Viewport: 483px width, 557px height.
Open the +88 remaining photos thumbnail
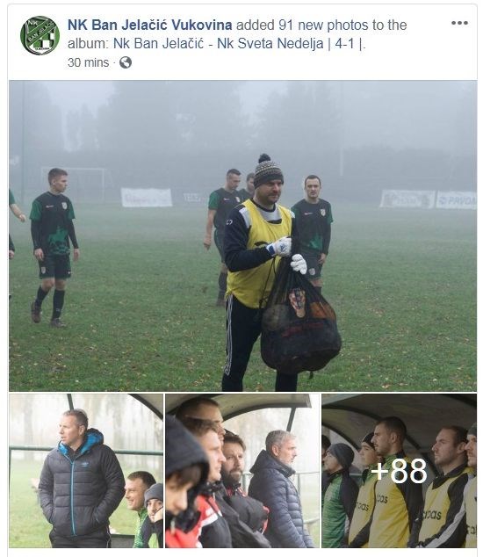point(400,470)
